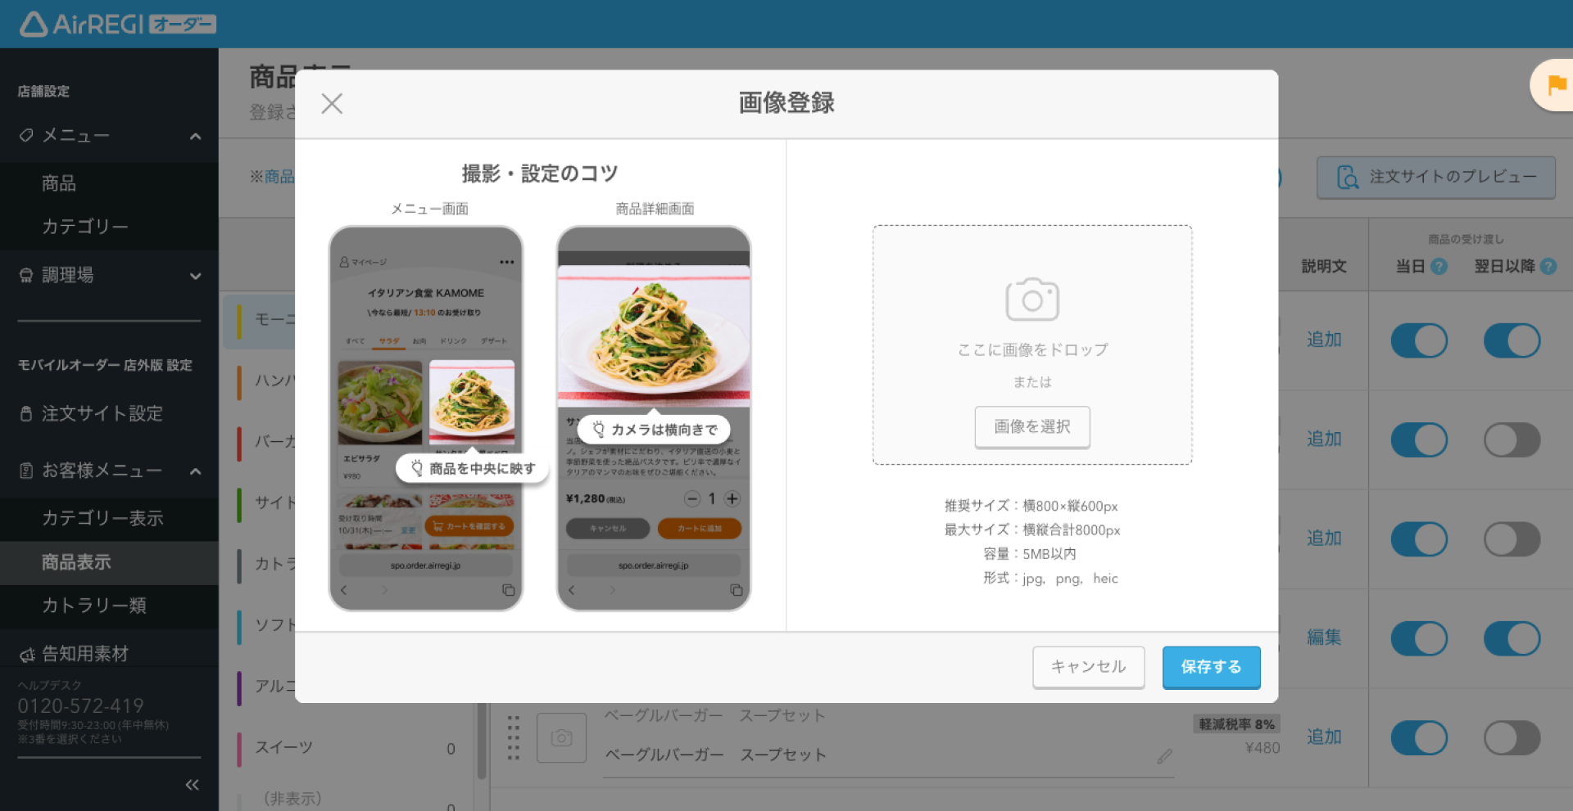
Task: Click the document icon beside お客様メニュー
Action: [x=26, y=471]
